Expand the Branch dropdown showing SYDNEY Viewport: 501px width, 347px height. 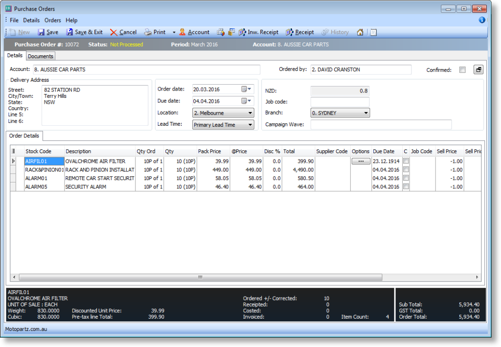366,113
